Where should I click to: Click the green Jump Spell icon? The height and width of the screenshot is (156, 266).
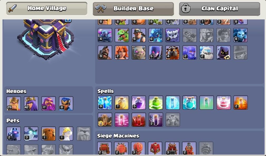[x=156, y=103]
